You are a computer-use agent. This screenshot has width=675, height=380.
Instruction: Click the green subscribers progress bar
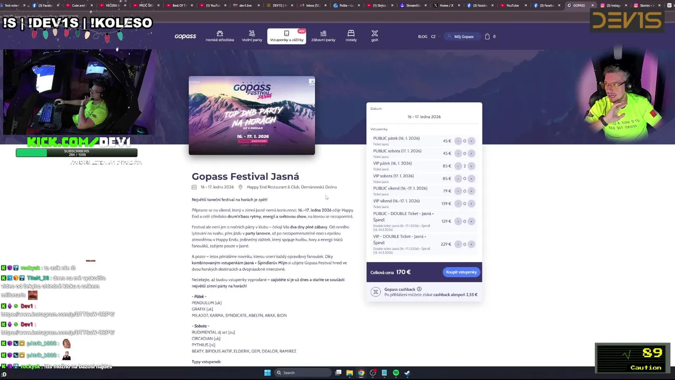pos(76,153)
